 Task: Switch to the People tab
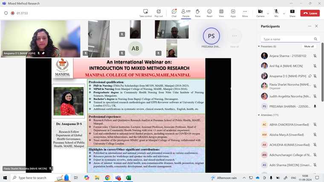186,13
